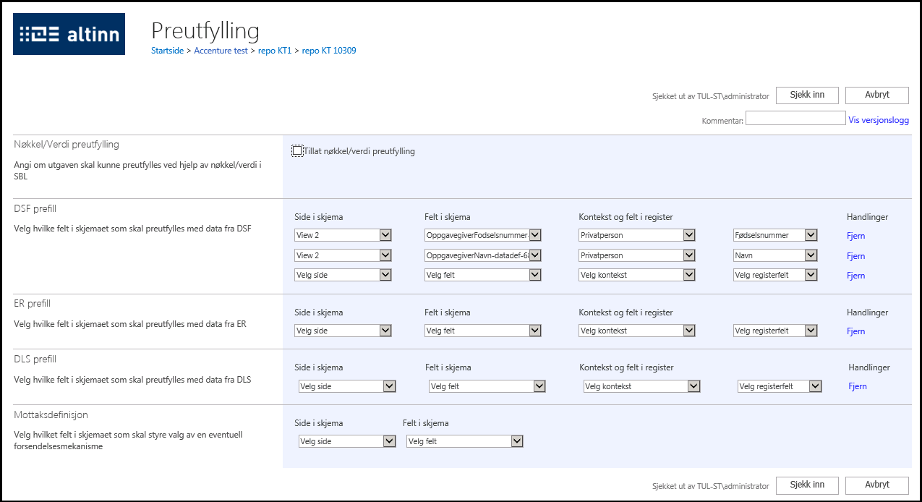Open repo KT1 breadcrumb link
The image size is (922, 502).
[x=275, y=51]
